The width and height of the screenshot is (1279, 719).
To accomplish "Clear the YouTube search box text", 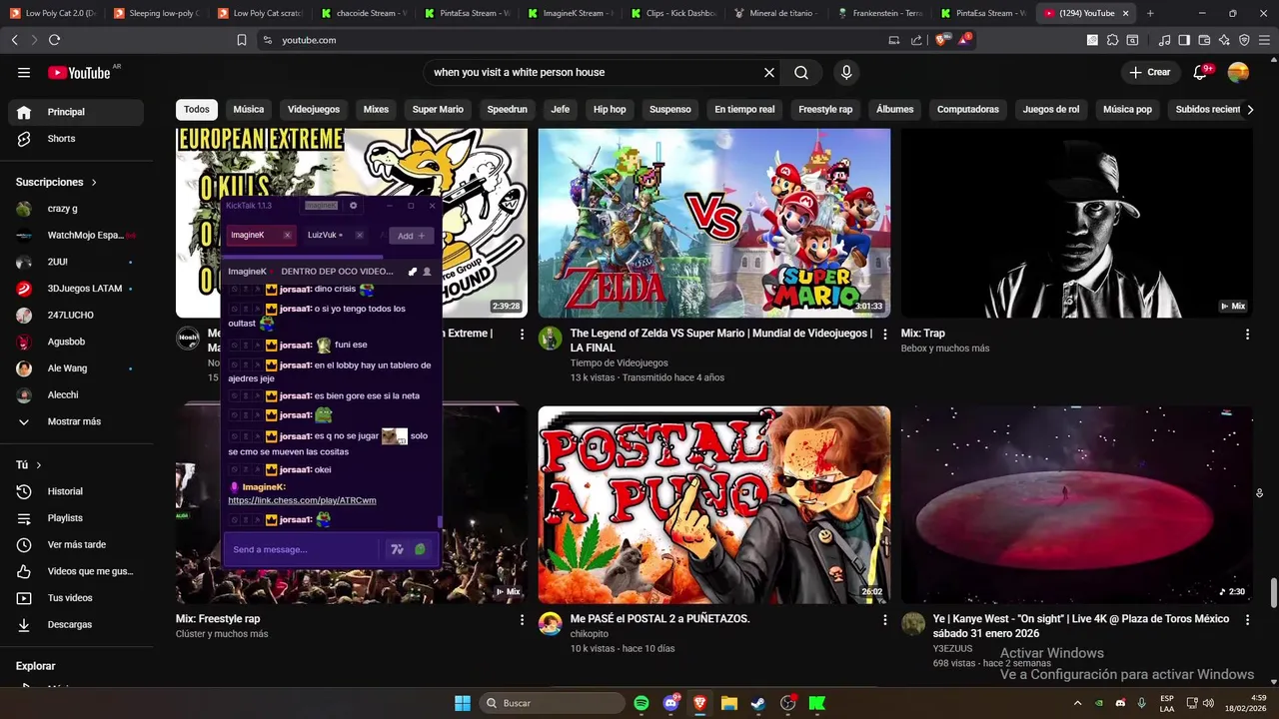I will coord(769,72).
